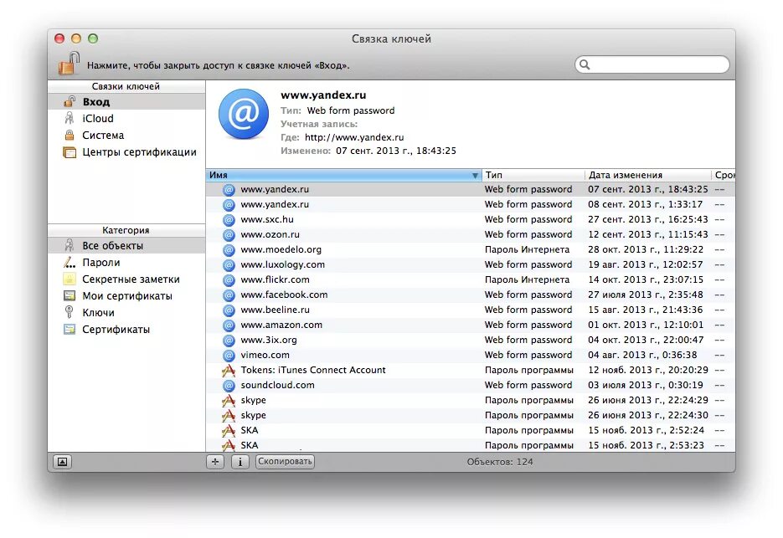Viewport: 783px width, 538px height.
Task: Click the @ icon beside www.facebook.com
Action: tap(229, 295)
